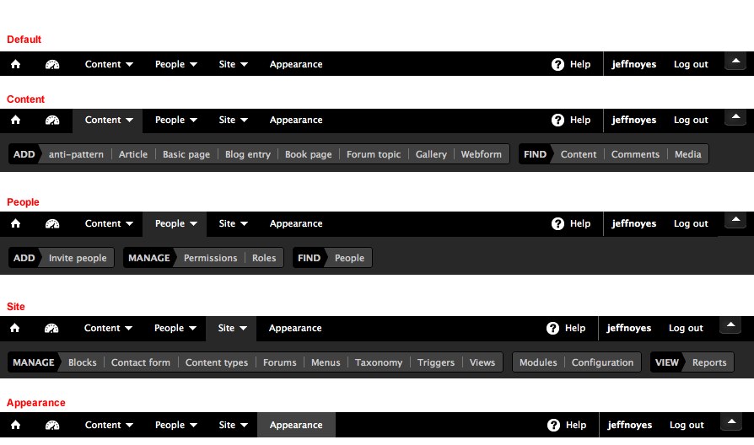
Task: Select Appearance in the Default toolbar
Action: pyautogui.click(x=296, y=64)
